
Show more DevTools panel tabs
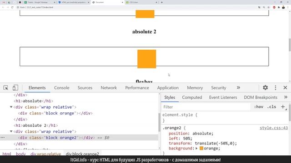[x=238, y=87]
